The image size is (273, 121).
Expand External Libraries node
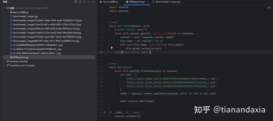point(4,61)
